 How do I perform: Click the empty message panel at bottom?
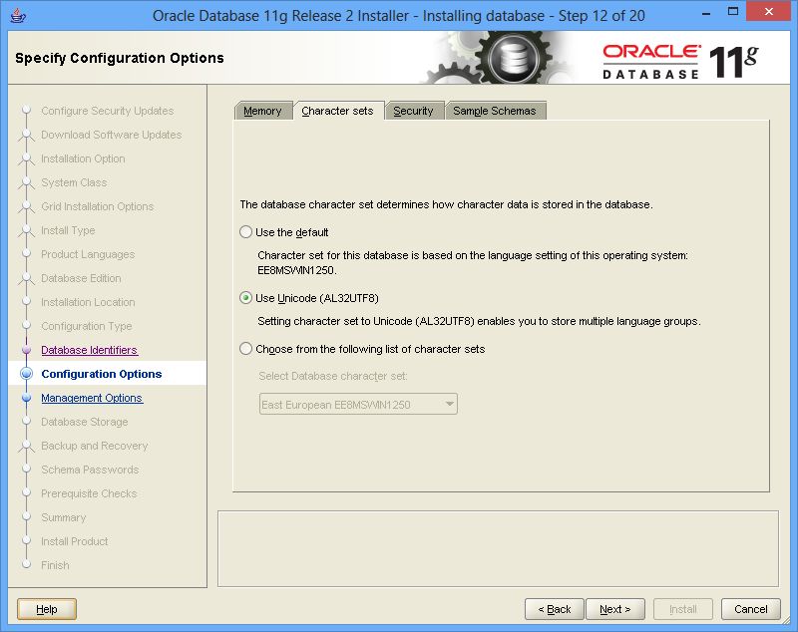point(498,548)
